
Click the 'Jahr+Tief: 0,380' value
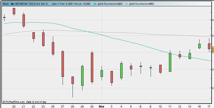[62, 4]
